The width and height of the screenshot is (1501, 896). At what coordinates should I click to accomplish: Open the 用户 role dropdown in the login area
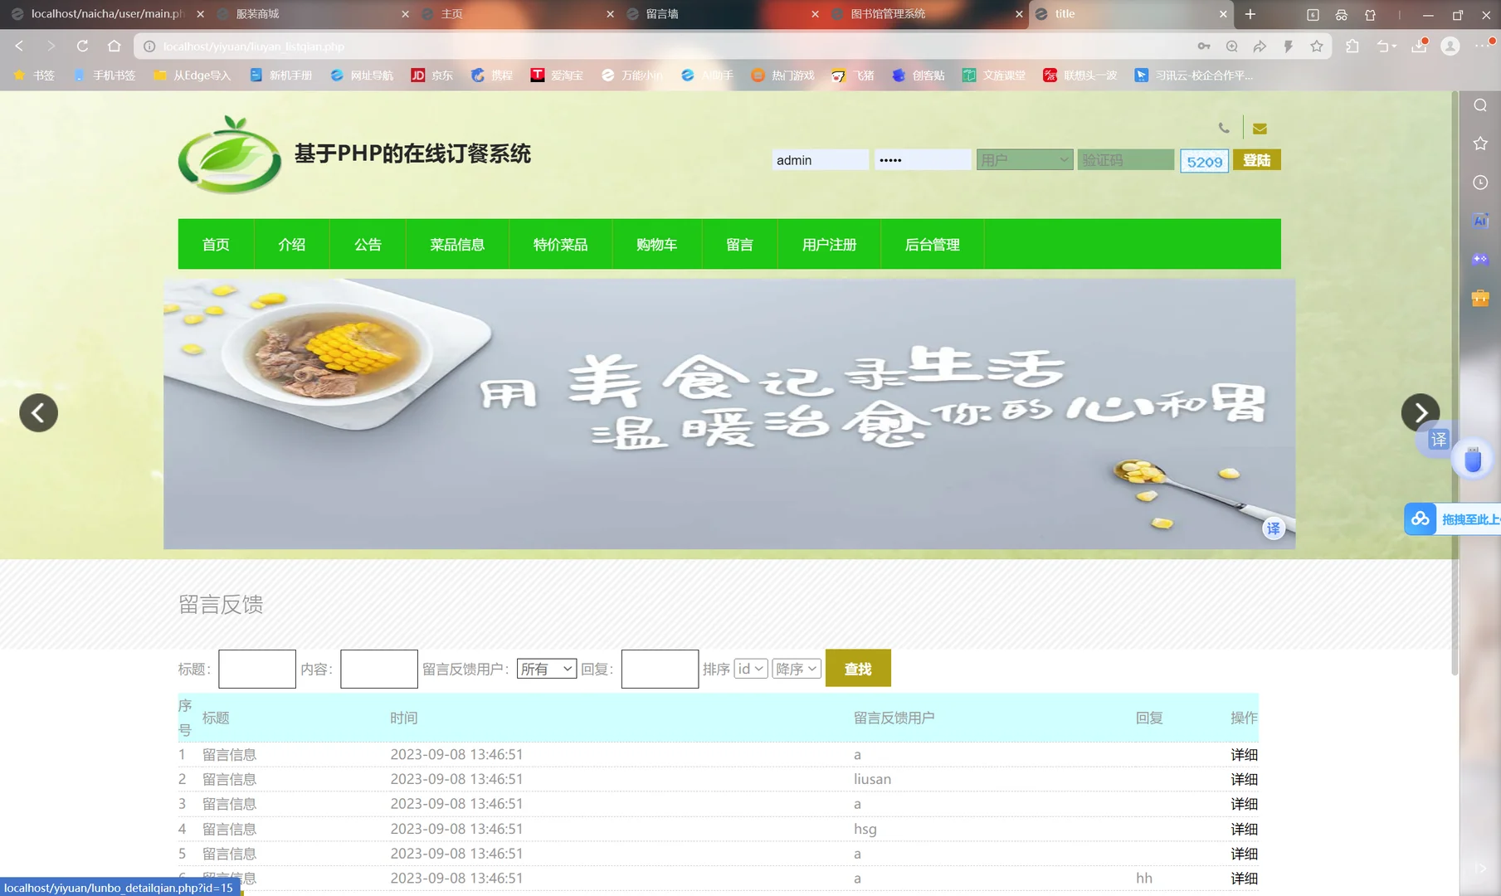(1024, 159)
